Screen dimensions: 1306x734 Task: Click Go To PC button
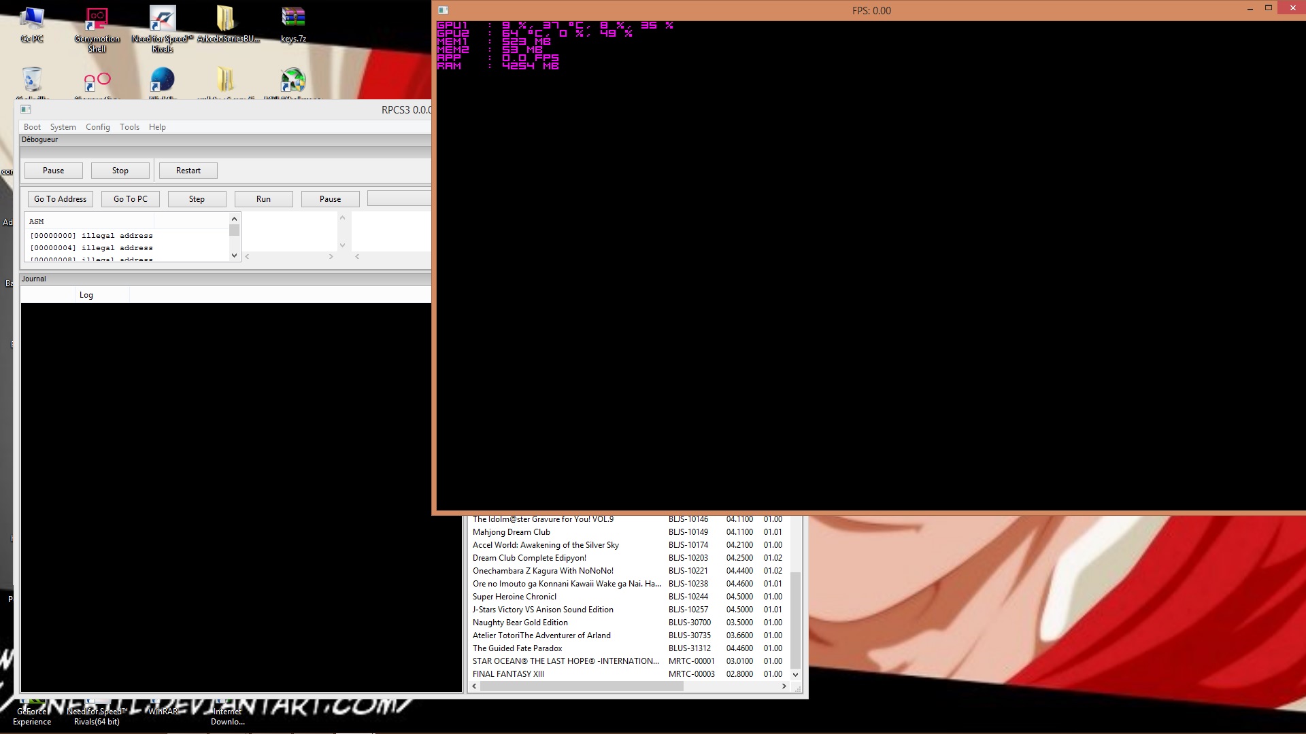pyautogui.click(x=131, y=199)
